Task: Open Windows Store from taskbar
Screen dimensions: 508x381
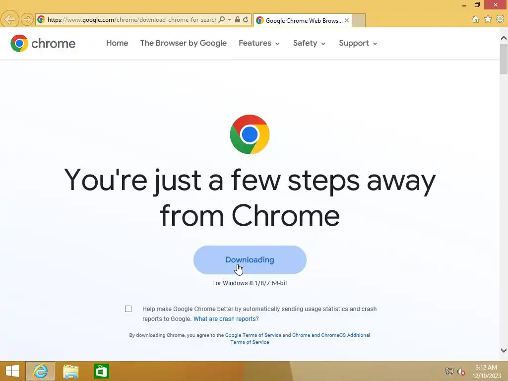Action: [101, 371]
